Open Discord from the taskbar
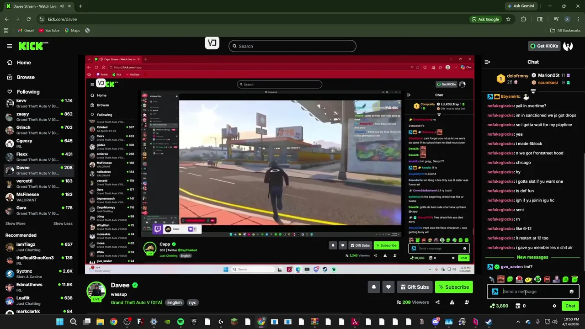The image size is (585, 329). (435, 322)
